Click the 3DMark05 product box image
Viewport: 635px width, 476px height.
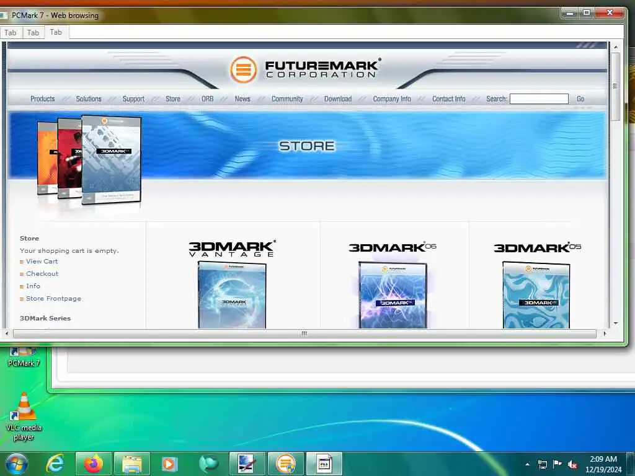point(536,295)
